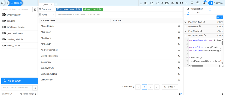Image resolution: width=225 pixels, height=96 pixels.
Task: Select the 000_child report tab
Action: pos(44,4)
